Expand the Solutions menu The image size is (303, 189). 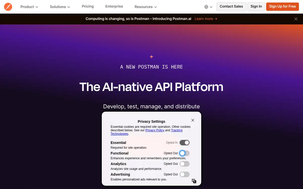tap(60, 7)
